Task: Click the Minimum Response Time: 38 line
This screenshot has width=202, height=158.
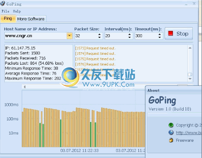Action: (31, 68)
